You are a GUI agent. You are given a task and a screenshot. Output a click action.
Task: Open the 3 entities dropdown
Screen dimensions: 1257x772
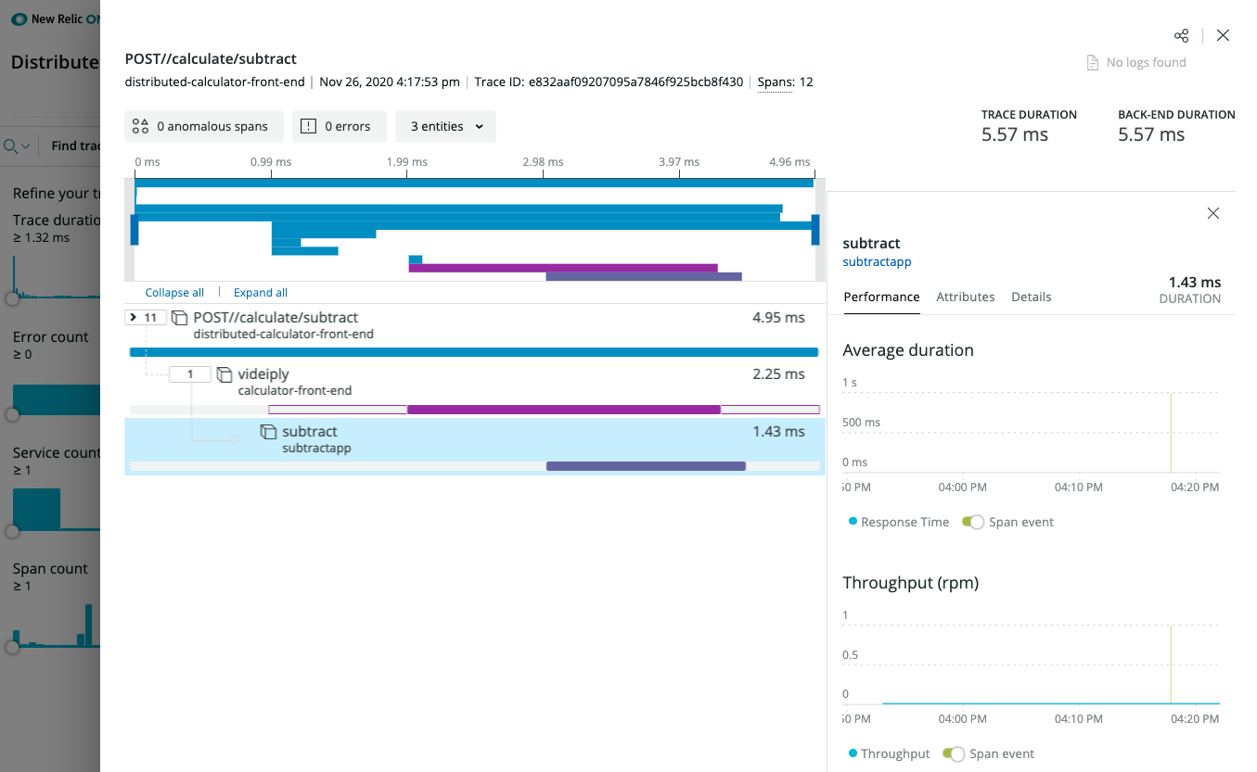(445, 126)
